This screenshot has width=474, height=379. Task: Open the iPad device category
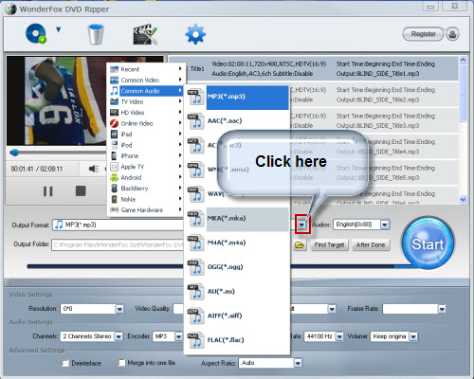146,134
